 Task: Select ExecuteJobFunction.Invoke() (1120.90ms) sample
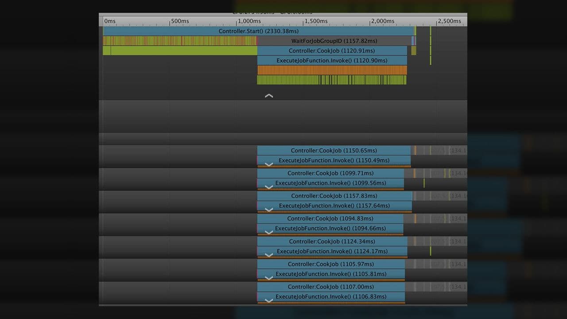point(332,60)
